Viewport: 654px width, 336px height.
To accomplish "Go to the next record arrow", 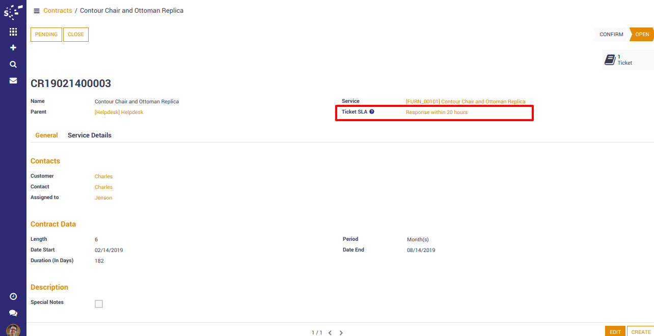I will point(341,332).
